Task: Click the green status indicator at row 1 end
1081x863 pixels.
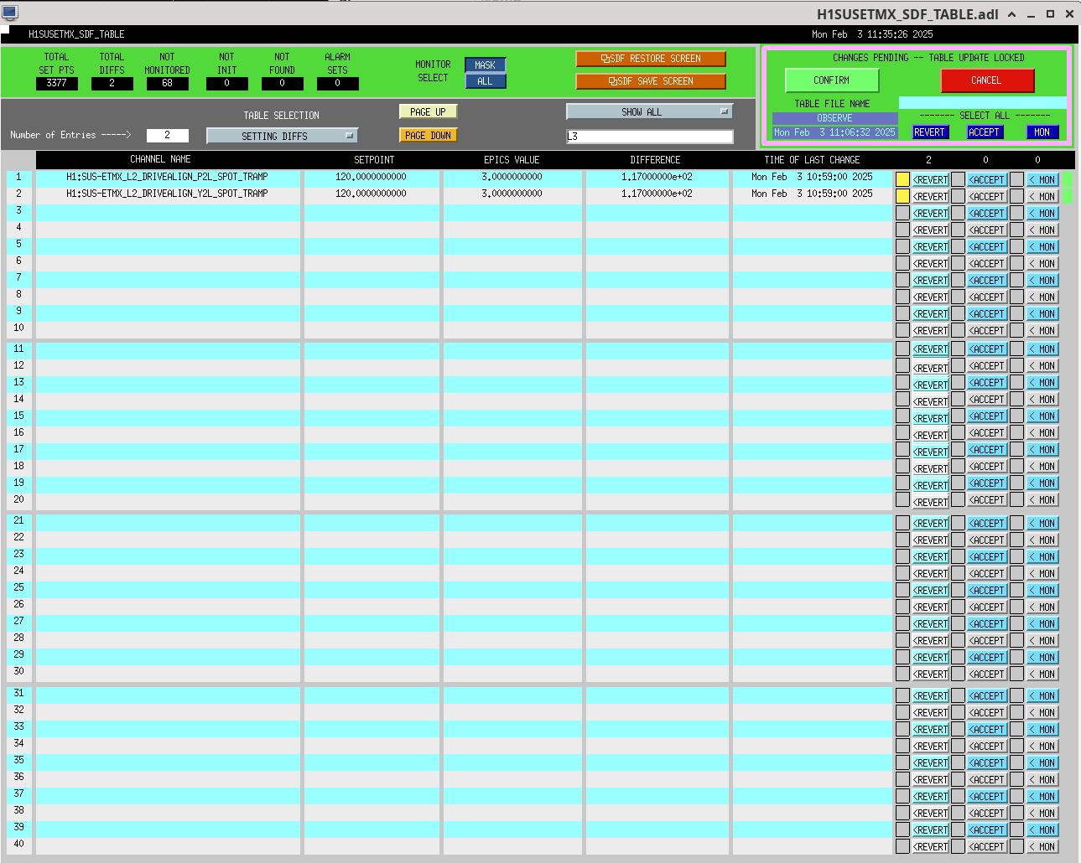Action: (1068, 179)
